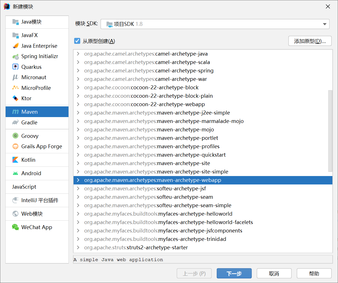Select camel-archetype-scala row
This screenshot has height=283, width=338.
point(203,62)
